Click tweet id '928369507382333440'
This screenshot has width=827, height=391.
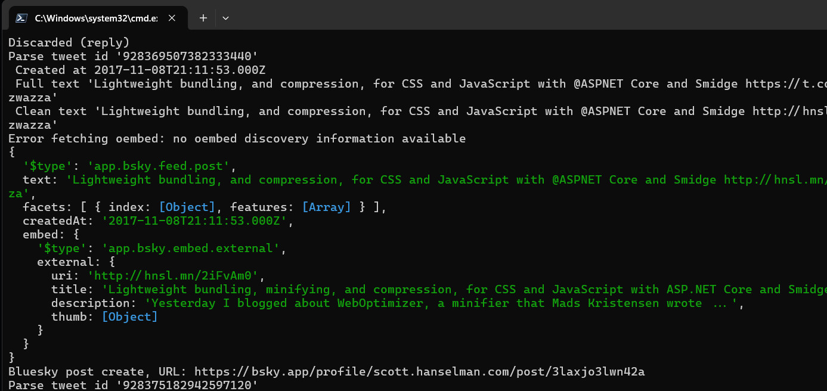pyautogui.click(x=187, y=56)
